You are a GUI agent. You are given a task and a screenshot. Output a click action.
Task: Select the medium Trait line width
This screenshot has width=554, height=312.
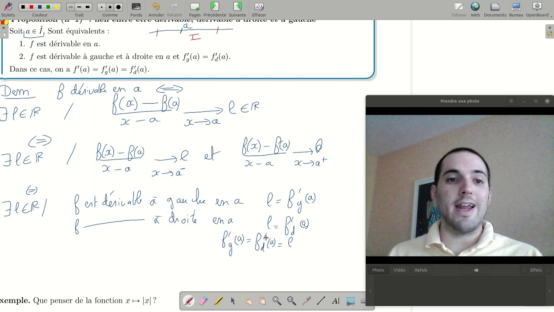pyautogui.click(x=79, y=7)
